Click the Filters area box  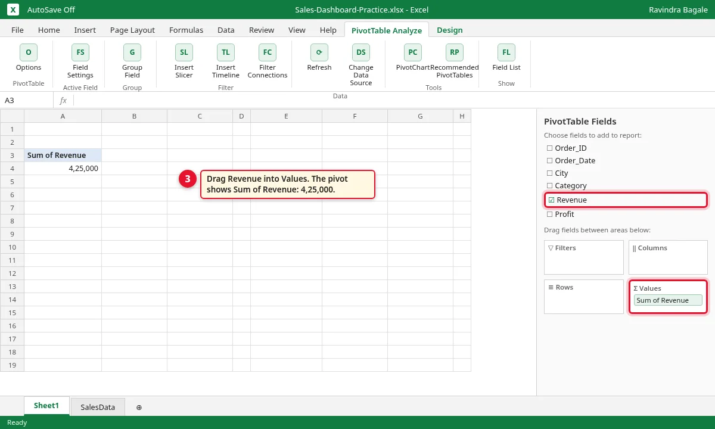tap(584, 257)
